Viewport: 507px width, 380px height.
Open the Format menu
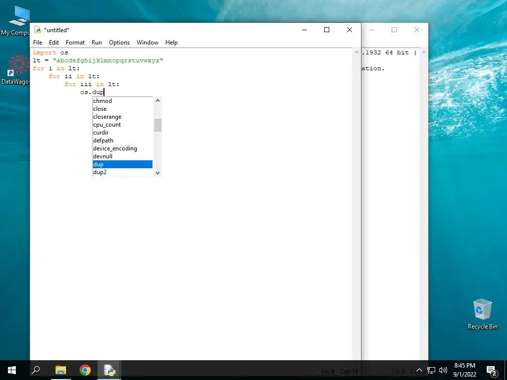click(x=75, y=43)
